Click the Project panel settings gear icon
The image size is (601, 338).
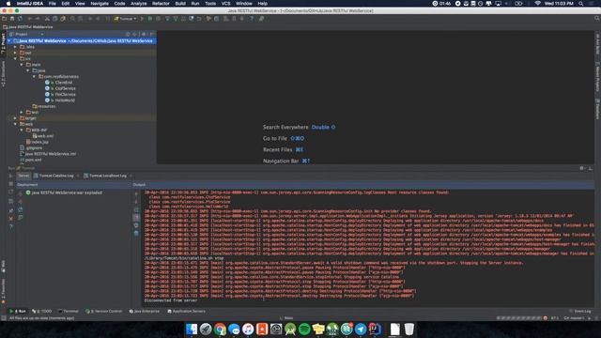(x=144, y=34)
